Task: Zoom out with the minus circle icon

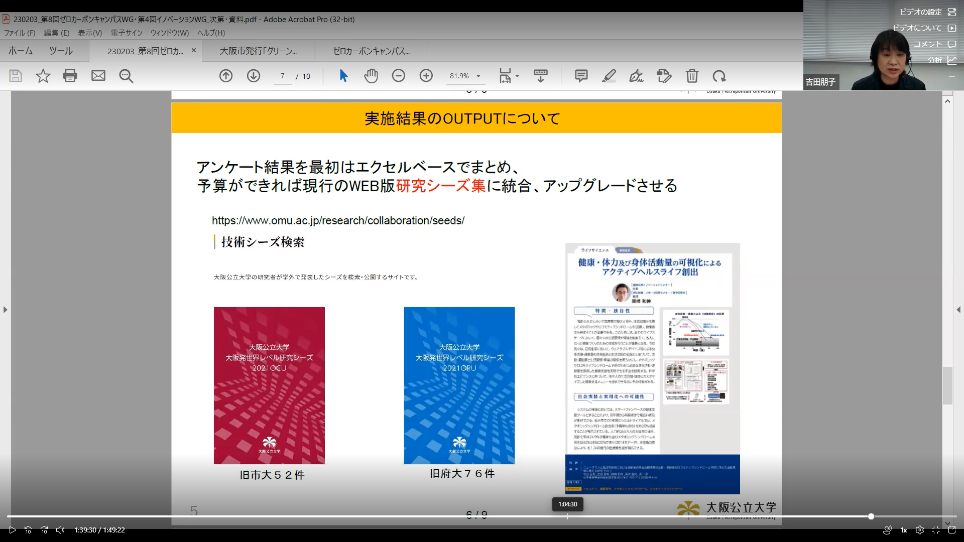Action: click(x=399, y=76)
